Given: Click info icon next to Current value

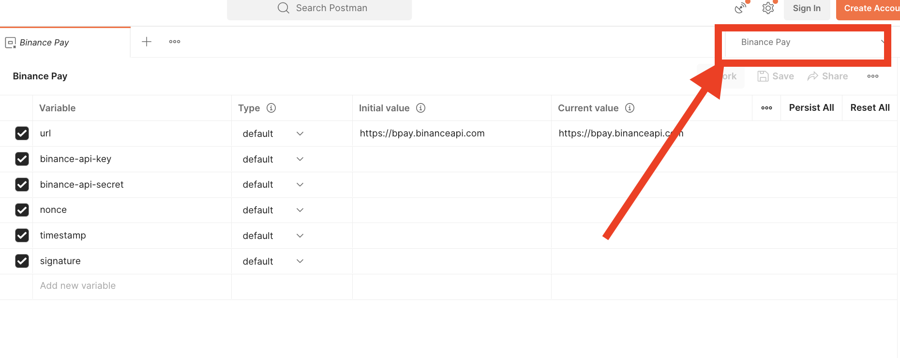Looking at the screenshot, I should point(630,108).
